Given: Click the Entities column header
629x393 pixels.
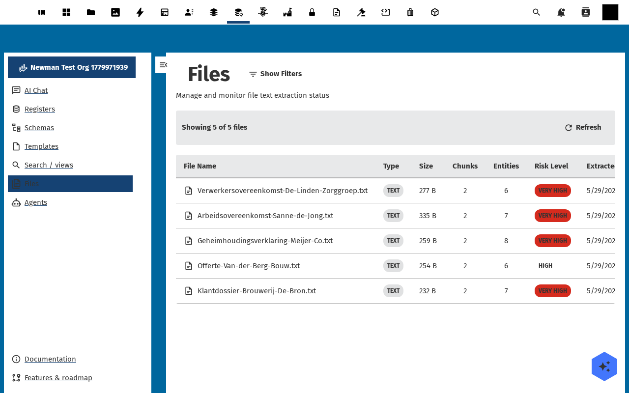Looking at the screenshot, I should pos(506,166).
